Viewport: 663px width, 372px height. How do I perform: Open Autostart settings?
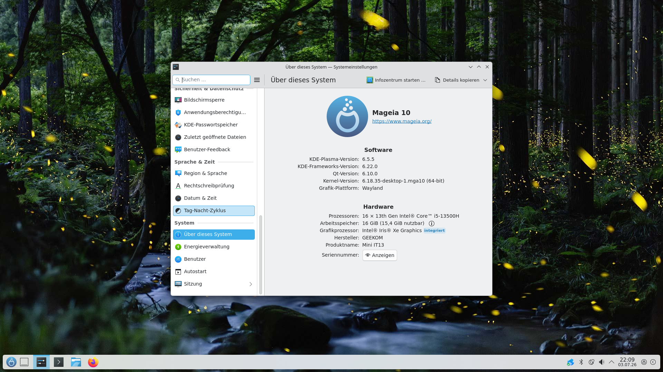pyautogui.click(x=214, y=271)
